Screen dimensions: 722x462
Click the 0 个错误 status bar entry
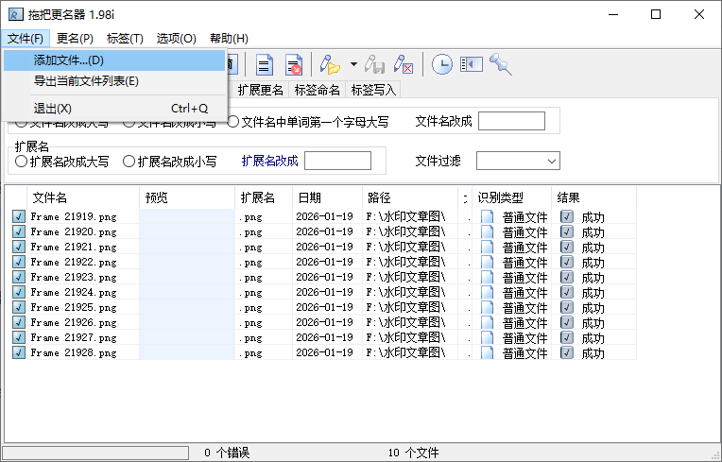[x=227, y=453]
